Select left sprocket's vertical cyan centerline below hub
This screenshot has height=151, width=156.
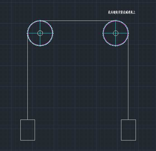click(40, 41)
